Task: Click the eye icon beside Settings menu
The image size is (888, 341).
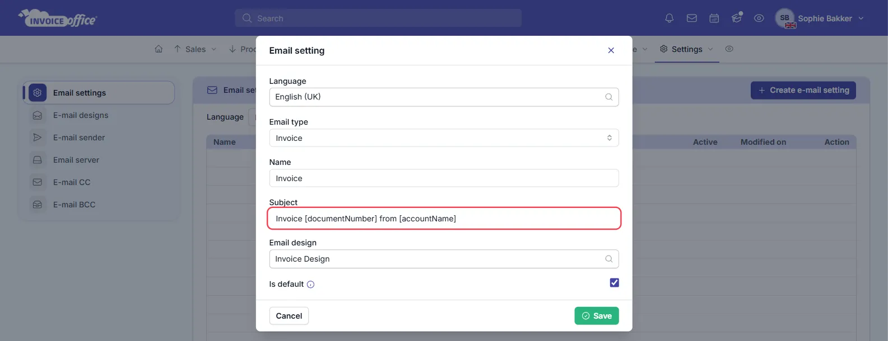Action: pos(729,49)
